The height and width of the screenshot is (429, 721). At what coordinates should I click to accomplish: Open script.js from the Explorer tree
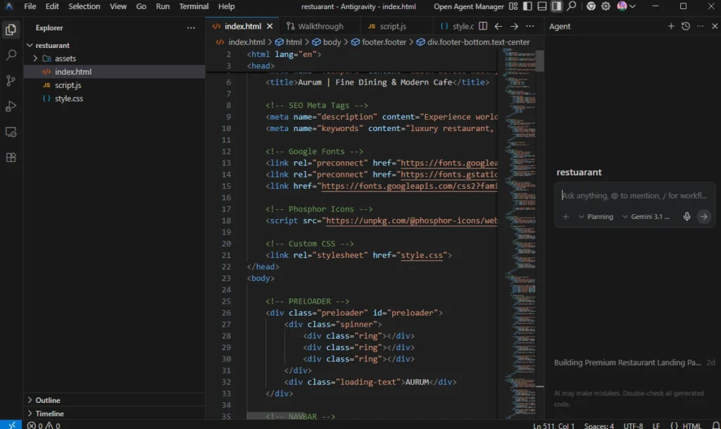click(x=114, y=85)
